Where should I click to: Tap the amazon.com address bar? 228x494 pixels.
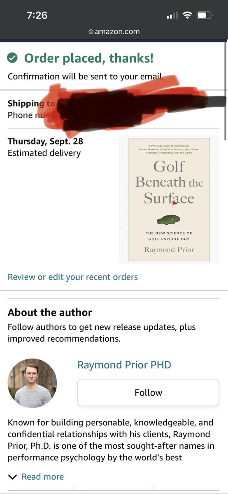point(114,32)
